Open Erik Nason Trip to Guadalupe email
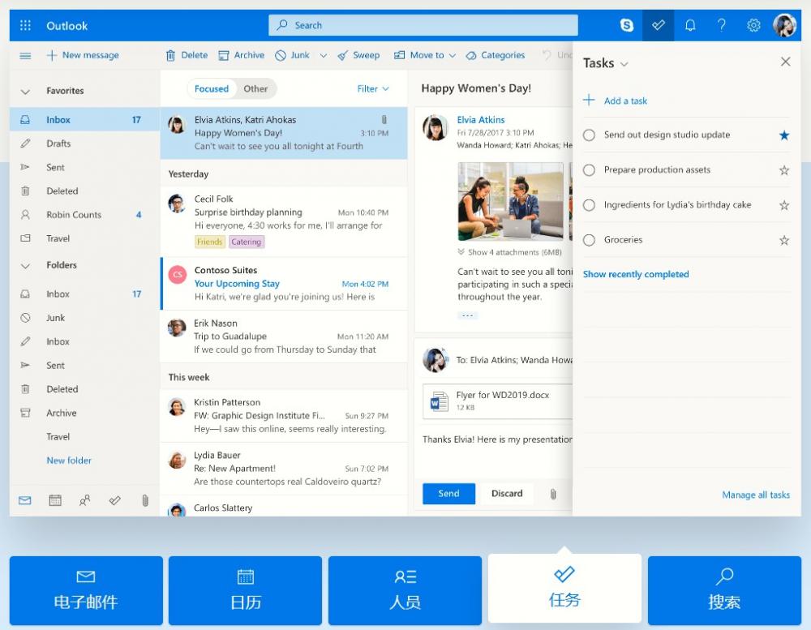This screenshot has height=630, width=811. tap(284, 336)
